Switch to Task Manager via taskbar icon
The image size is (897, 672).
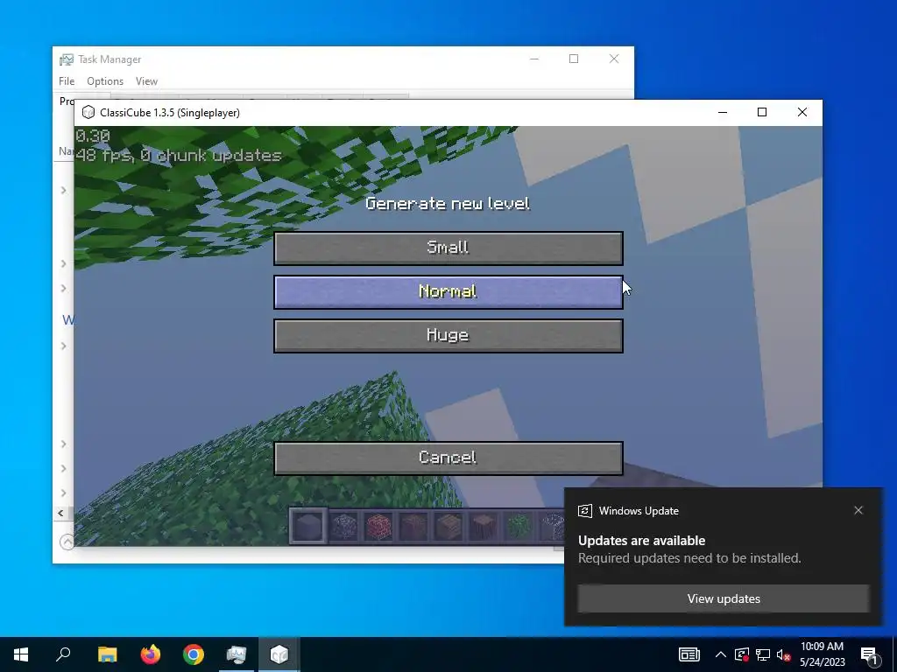coord(237,654)
